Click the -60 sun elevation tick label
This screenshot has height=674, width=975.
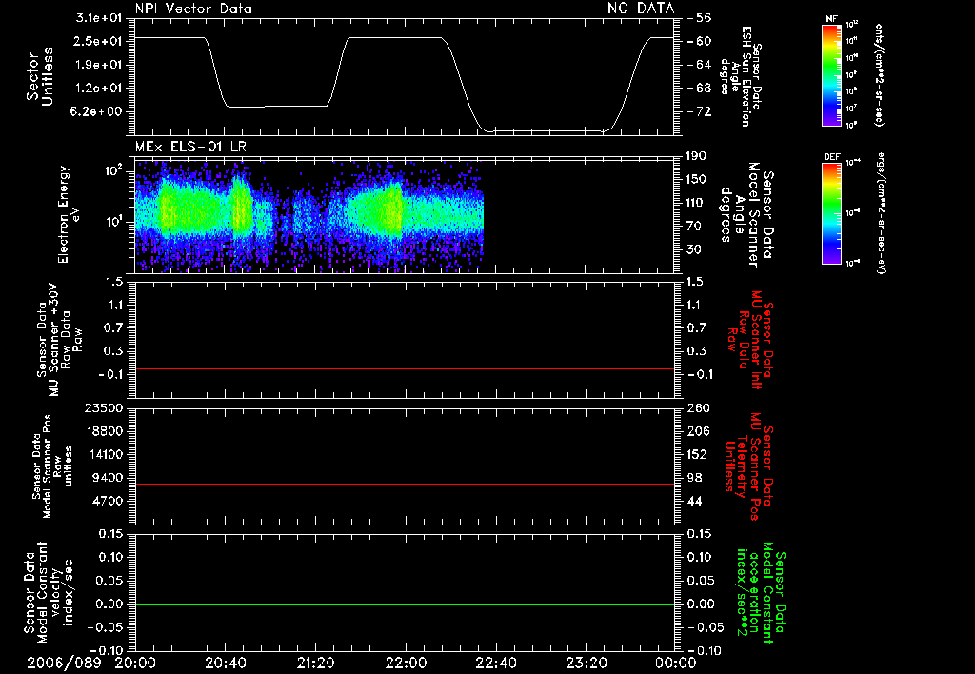[x=700, y=41]
